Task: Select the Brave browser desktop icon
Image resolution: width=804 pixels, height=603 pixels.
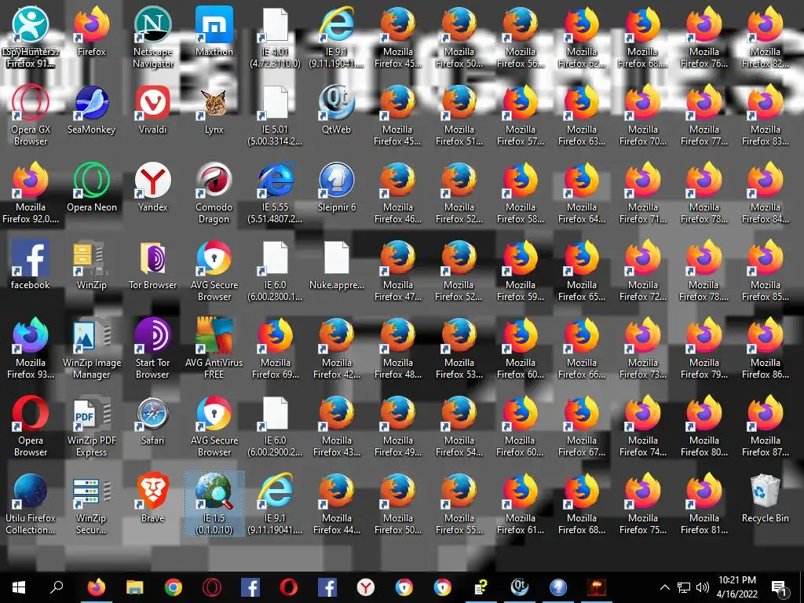Action: point(153,499)
